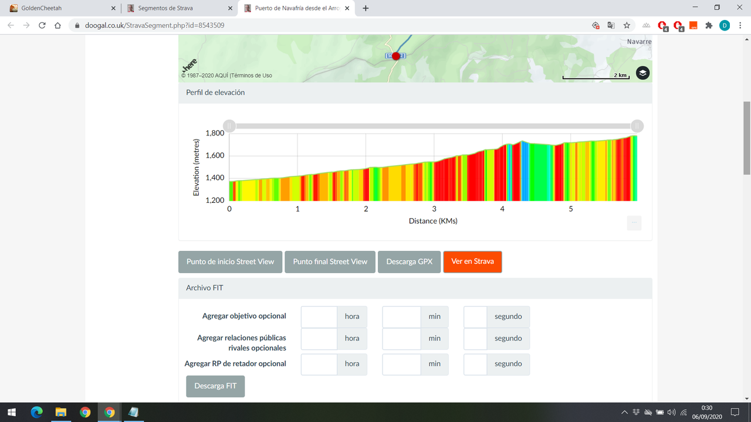Open the Chrome profile avatar D
751x422 pixels.
click(725, 25)
